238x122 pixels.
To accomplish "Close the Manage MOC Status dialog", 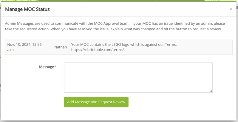I will (x=231, y=9).
